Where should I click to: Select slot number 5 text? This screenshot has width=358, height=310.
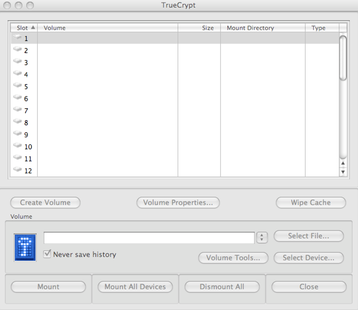(26, 87)
